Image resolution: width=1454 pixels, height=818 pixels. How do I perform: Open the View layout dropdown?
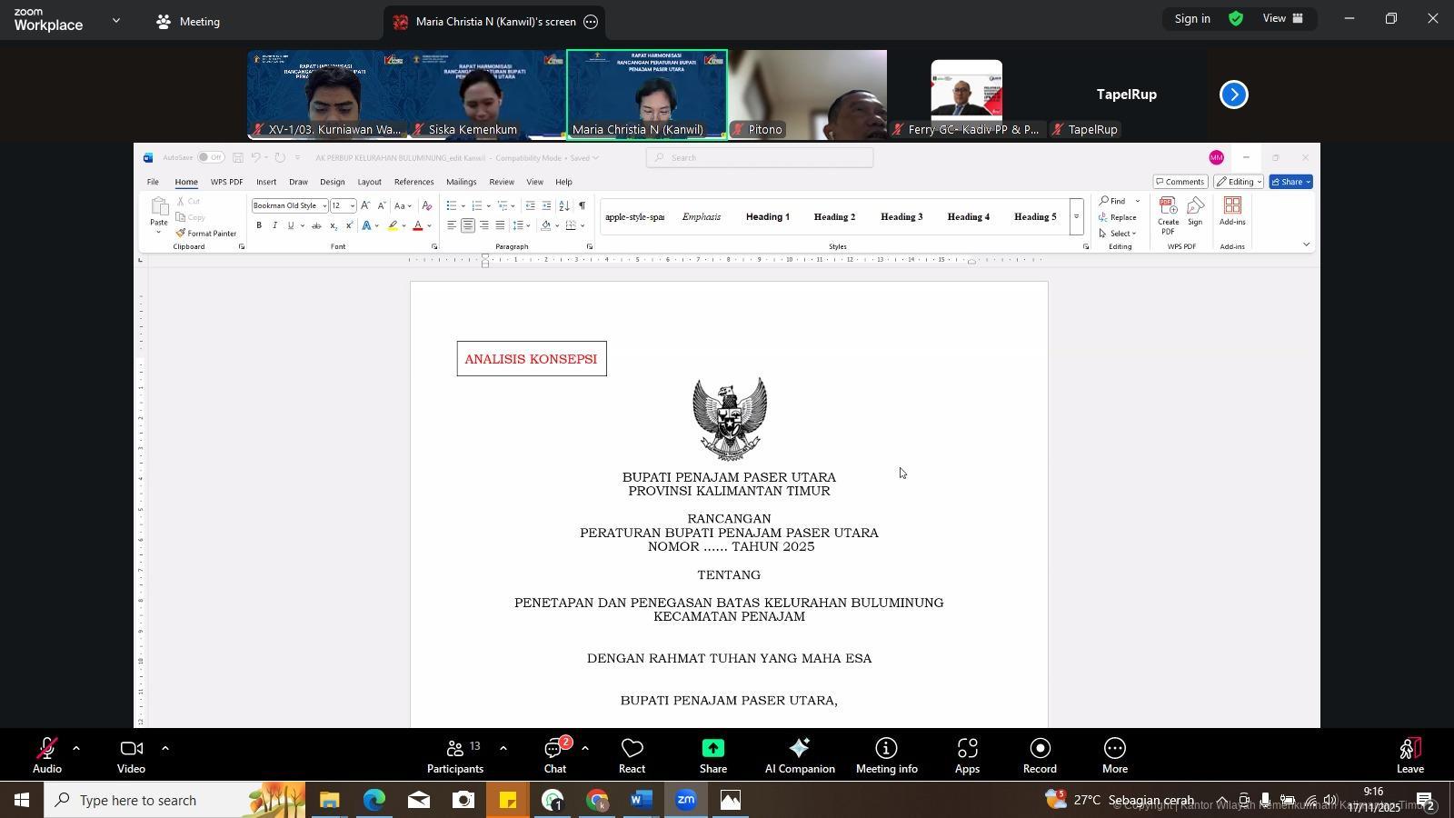[1284, 19]
